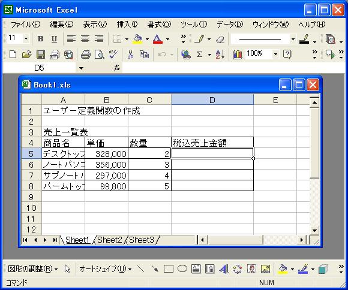Click the Cut scissors icon

(131, 55)
